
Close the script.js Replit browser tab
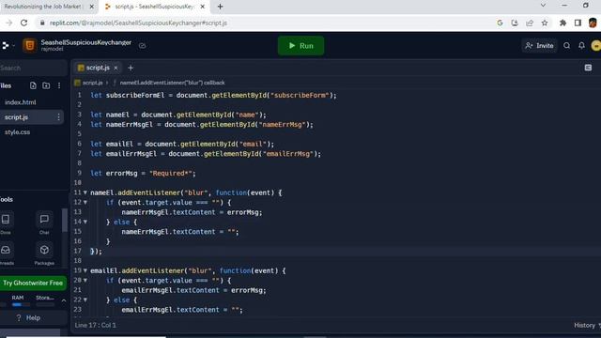point(203,7)
